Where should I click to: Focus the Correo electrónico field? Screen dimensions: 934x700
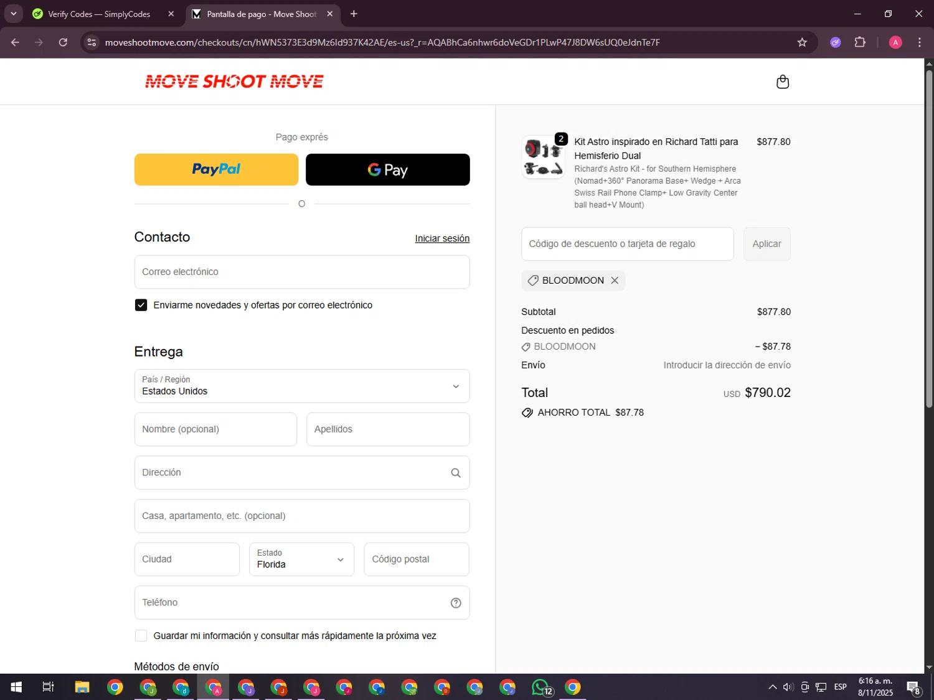[302, 272]
